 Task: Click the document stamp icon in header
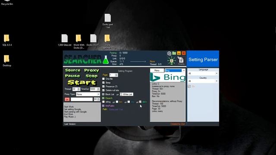(x=181, y=61)
